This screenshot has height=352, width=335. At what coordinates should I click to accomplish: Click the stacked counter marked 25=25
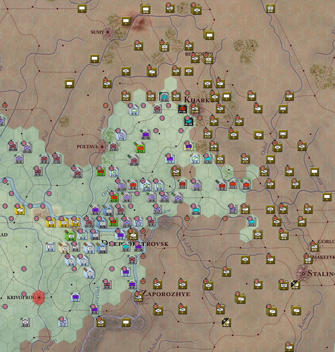pyautogui.click(x=178, y=198)
